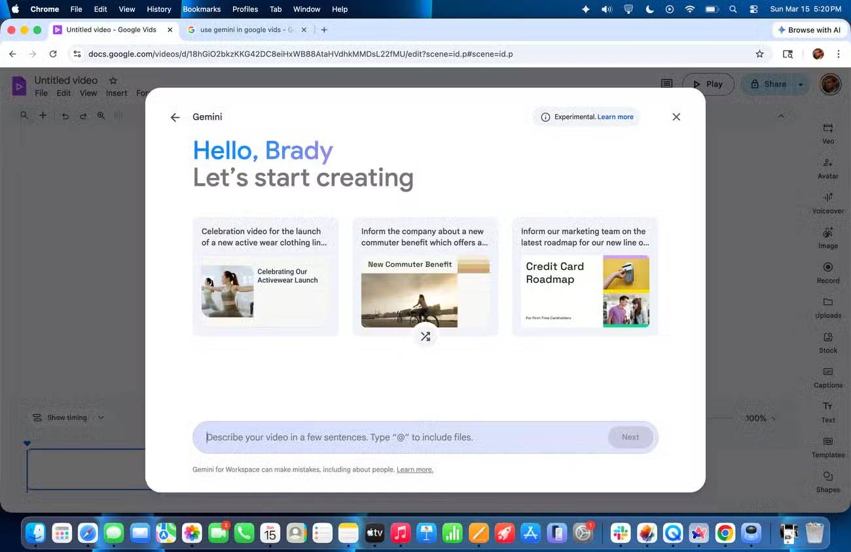
Task: Open the Google account avatar in Vids
Action: [x=830, y=84]
